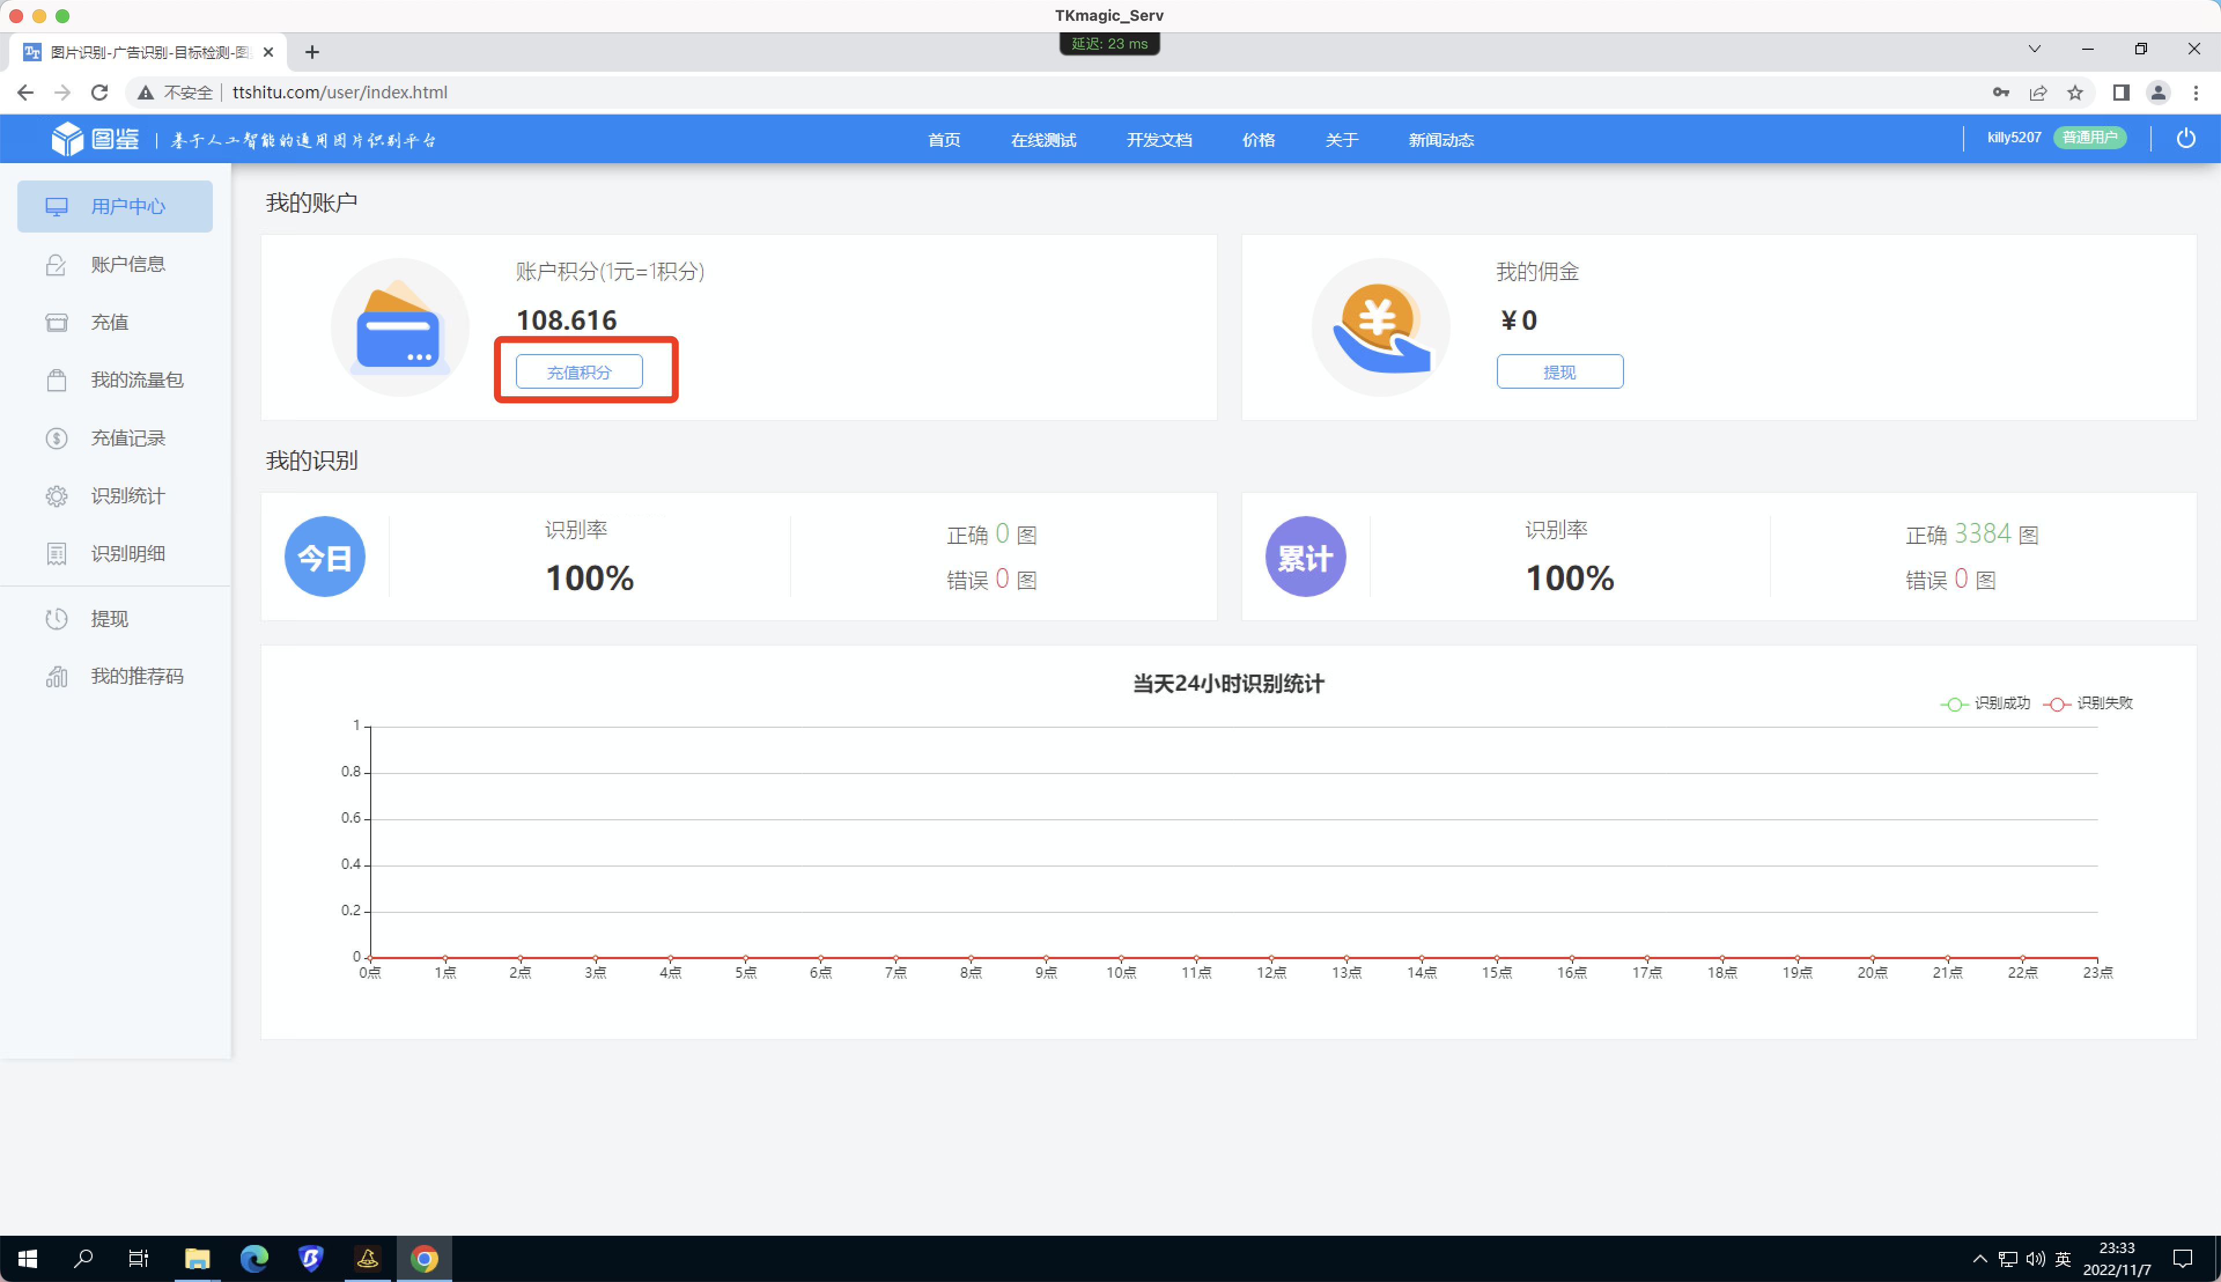Click the 充值积分 button
Viewport: 2221px width, 1282px height.
click(x=578, y=371)
